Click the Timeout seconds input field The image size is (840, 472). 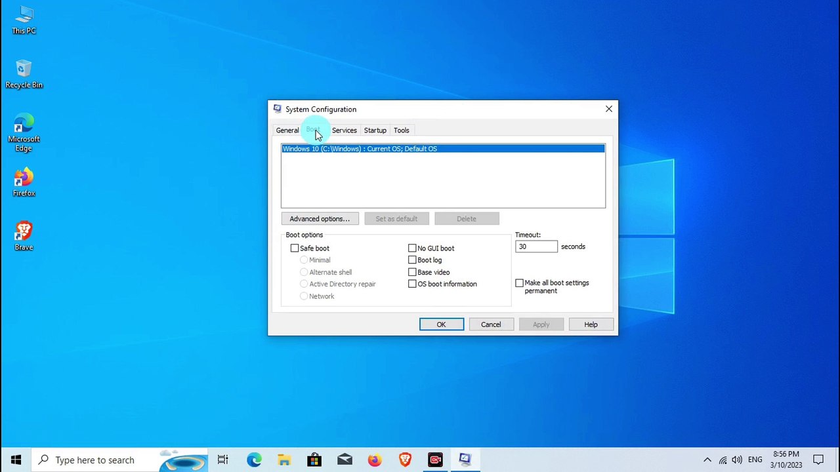[x=536, y=246]
